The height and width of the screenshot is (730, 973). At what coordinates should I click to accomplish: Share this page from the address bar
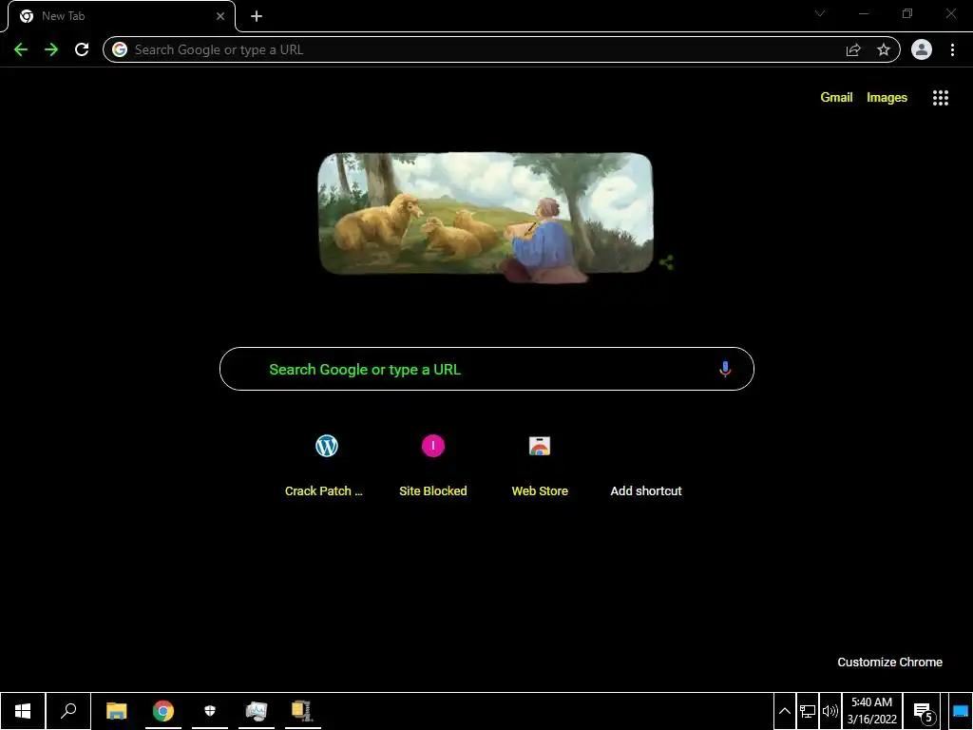853,49
